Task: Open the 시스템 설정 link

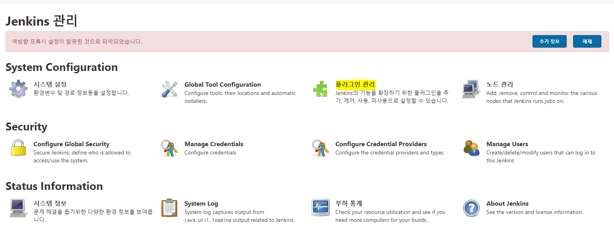Action: click(50, 84)
